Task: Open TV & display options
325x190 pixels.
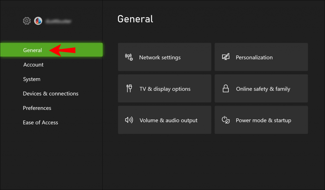Action: point(164,88)
